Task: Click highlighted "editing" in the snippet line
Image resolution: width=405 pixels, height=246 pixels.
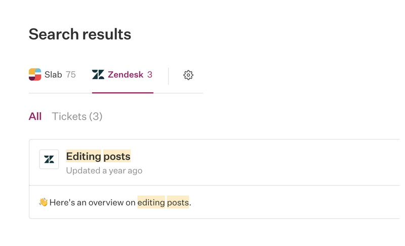Action: coord(151,202)
